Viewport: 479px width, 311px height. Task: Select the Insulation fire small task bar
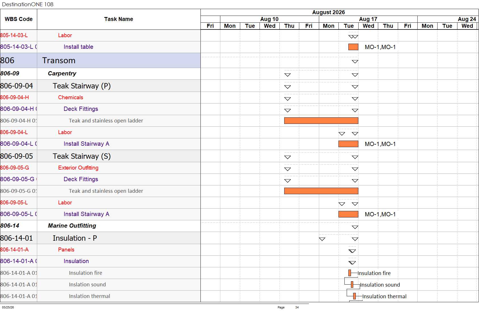(x=350, y=273)
